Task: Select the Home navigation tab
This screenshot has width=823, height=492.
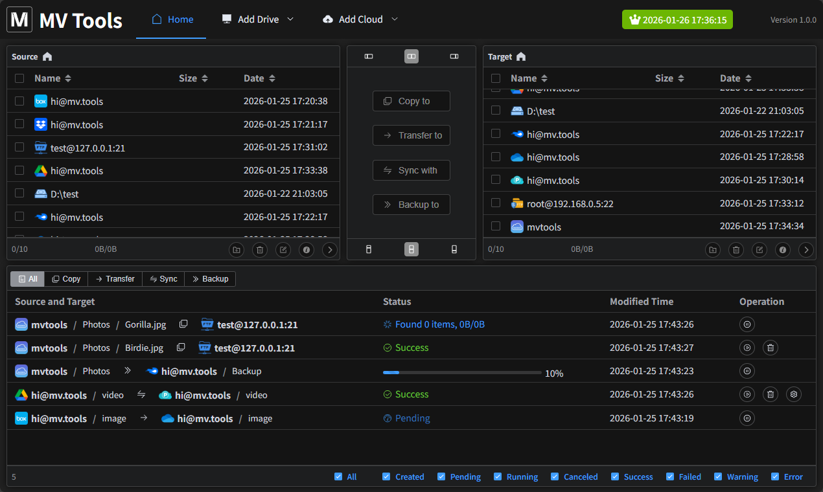Action: (x=171, y=19)
